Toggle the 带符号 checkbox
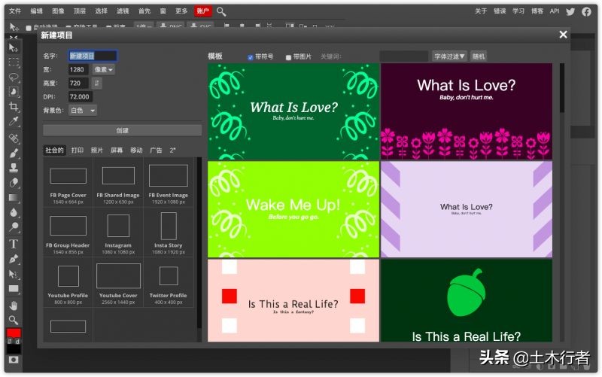Viewport: 602px width, 377px height. pyautogui.click(x=251, y=57)
